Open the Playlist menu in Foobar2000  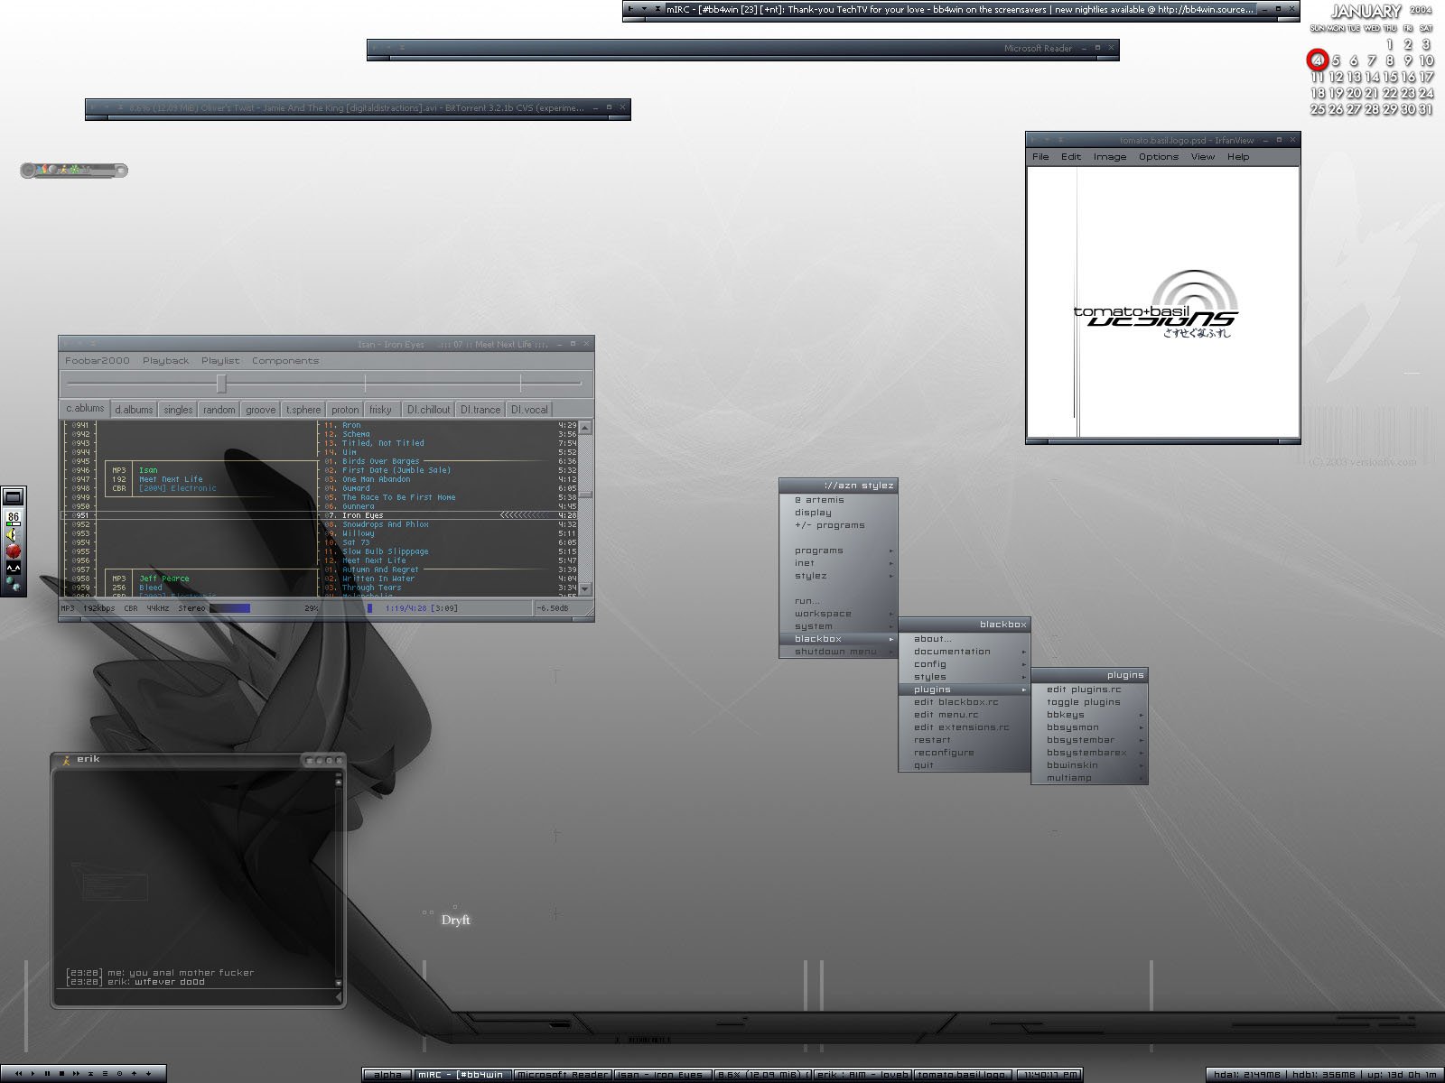[x=220, y=361]
